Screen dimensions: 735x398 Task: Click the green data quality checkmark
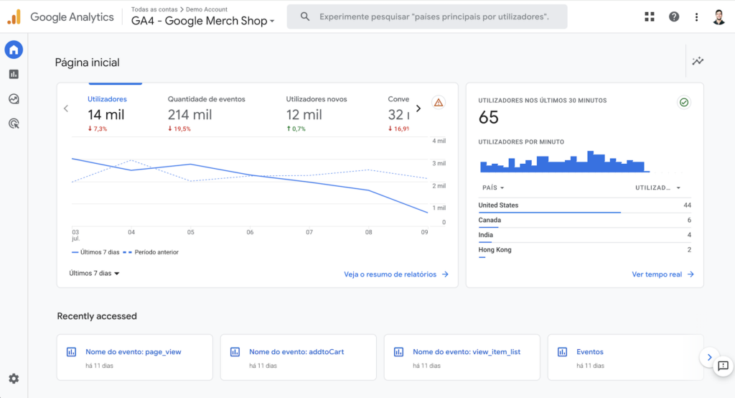684,102
